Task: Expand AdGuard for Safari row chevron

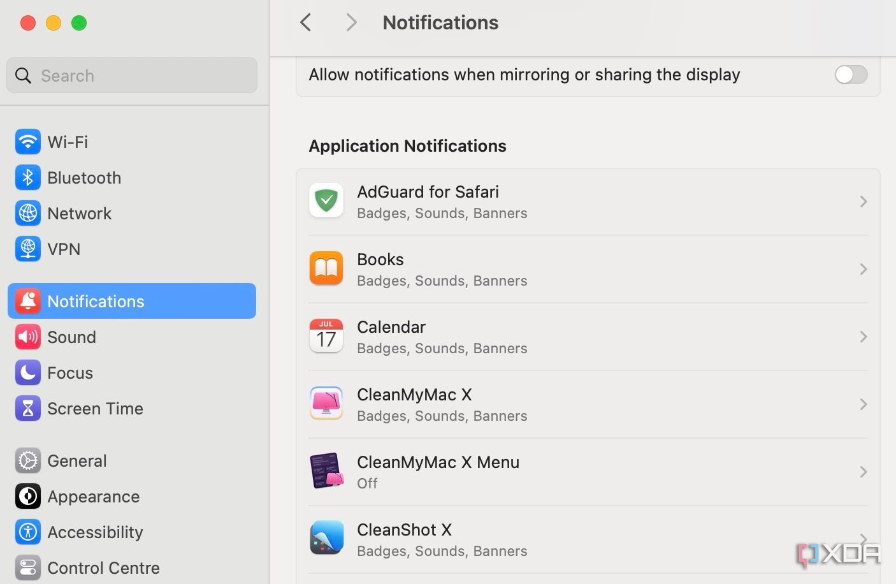Action: [863, 201]
